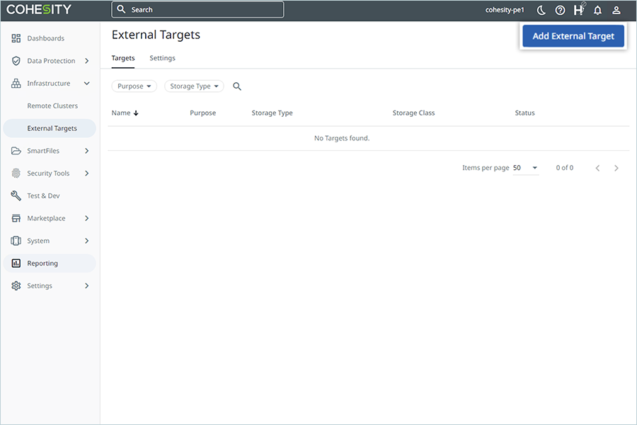Collapse the Infrastructure section chevron
Screen dimensions: 637x425
coord(86,84)
